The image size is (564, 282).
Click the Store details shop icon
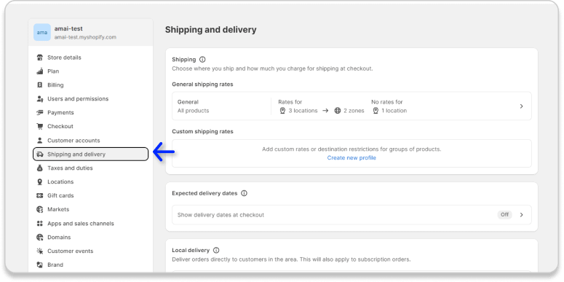coord(40,58)
